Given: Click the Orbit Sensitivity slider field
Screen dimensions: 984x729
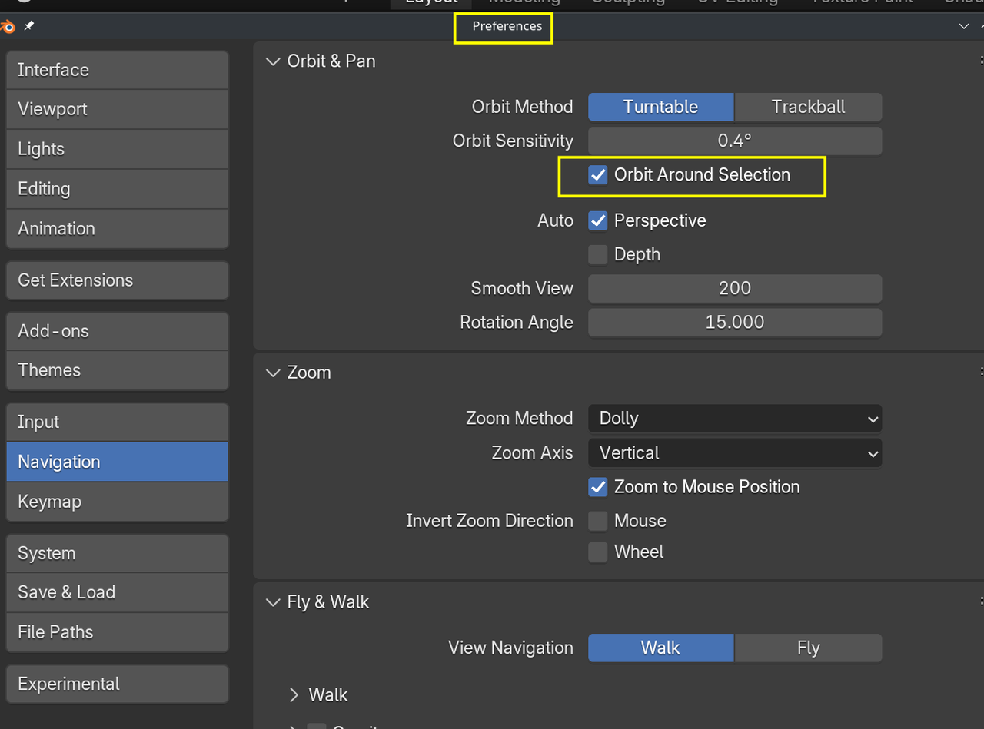Looking at the screenshot, I should tap(734, 141).
